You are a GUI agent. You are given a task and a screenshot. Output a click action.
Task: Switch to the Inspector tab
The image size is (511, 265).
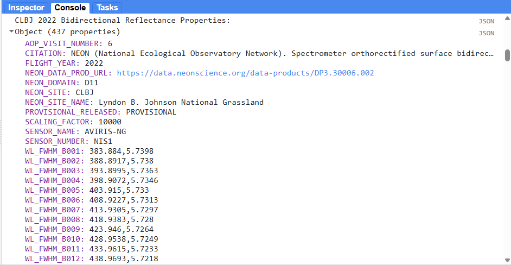click(25, 8)
